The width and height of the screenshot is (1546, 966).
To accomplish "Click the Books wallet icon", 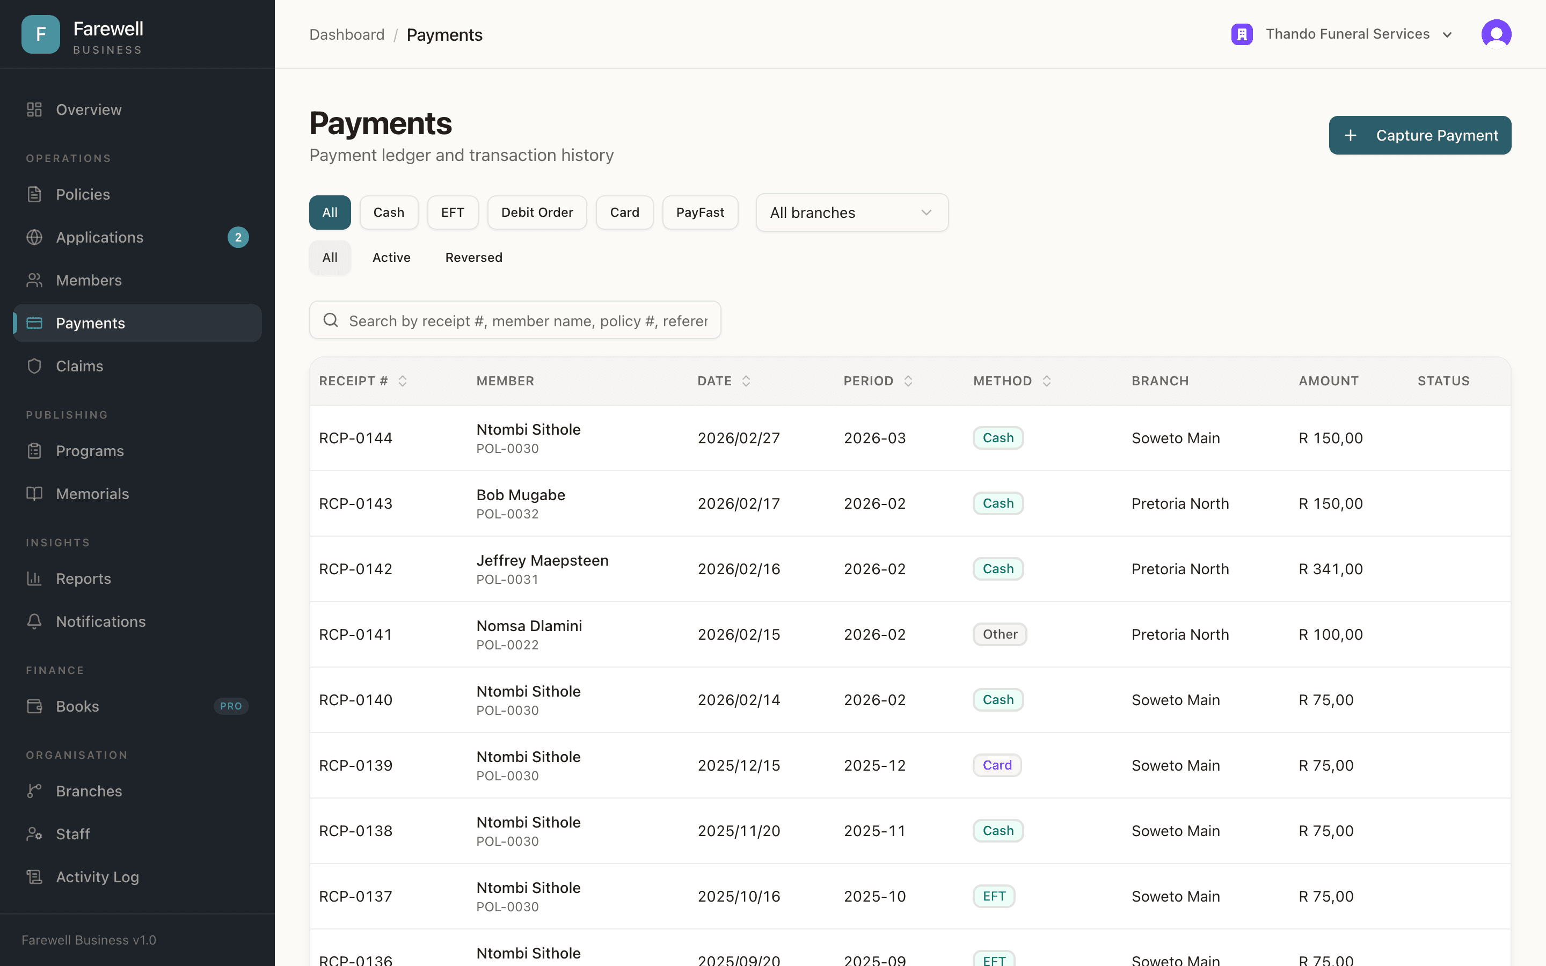I will click(34, 707).
